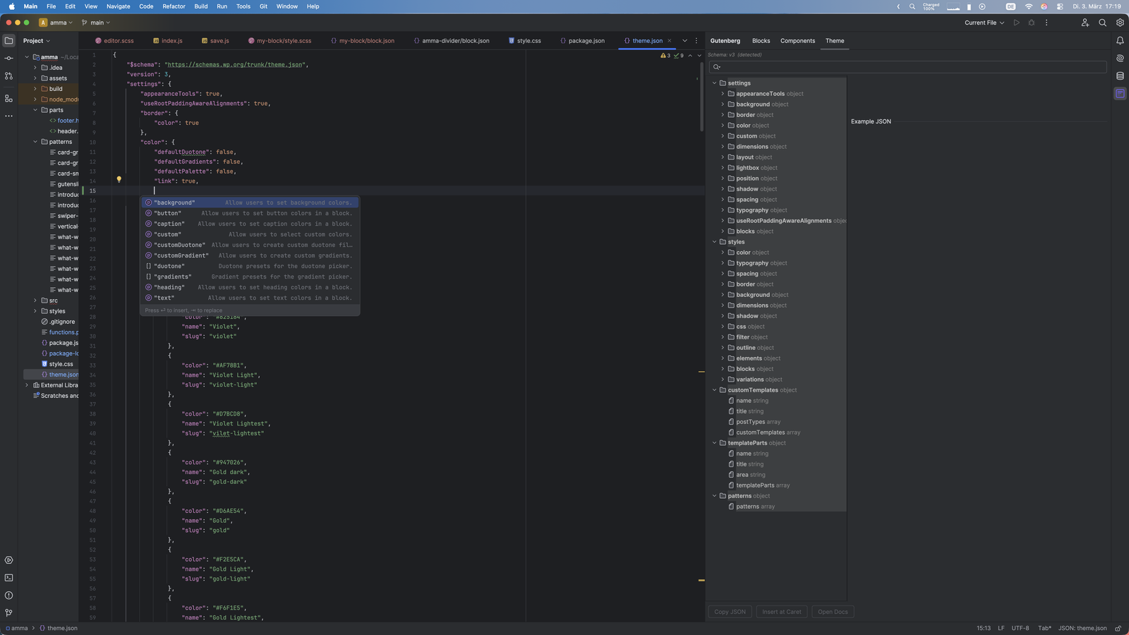Viewport: 1129px width, 635px height.
Task: Click the warnings count indicator in the editor
Action: [666, 55]
